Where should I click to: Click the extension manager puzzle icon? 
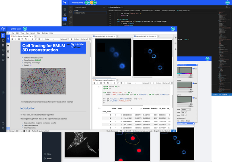(x=8, y=57)
